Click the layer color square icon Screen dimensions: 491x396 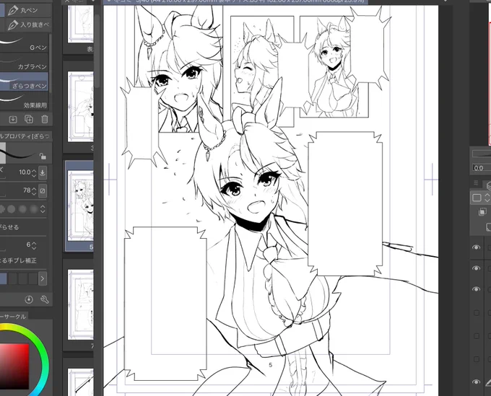[x=477, y=198]
